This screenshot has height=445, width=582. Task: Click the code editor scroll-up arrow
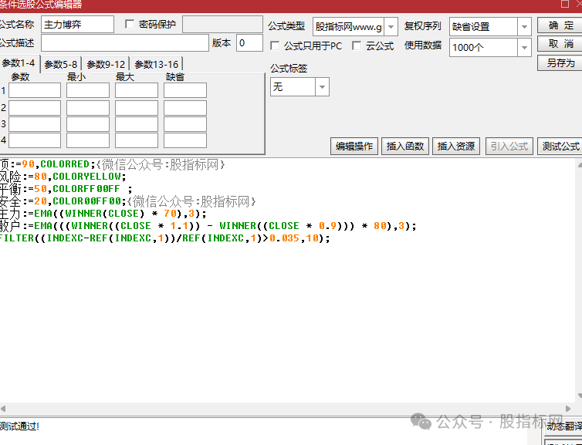coord(579,164)
